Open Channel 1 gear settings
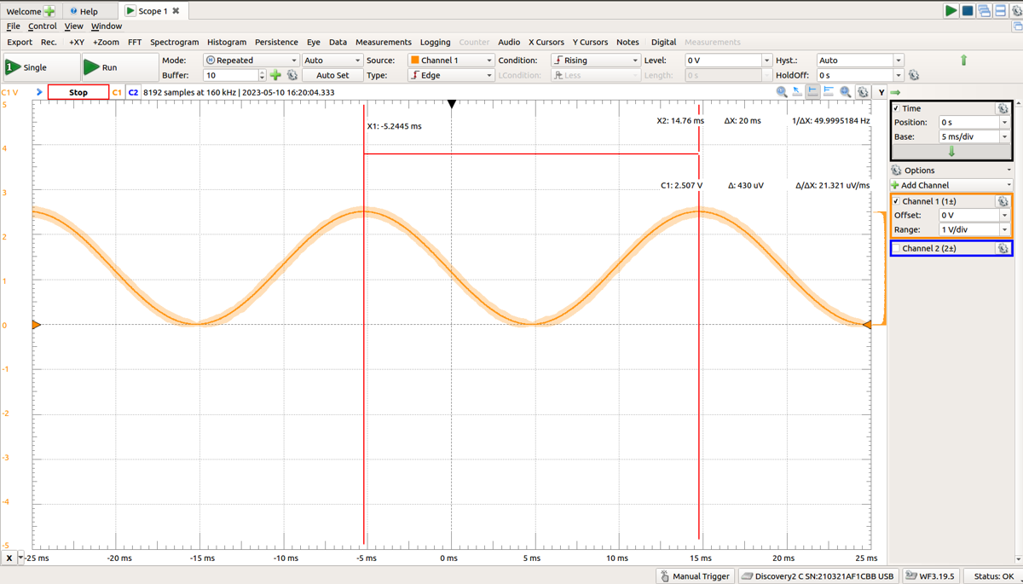This screenshot has width=1023, height=584. point(1003,201)
